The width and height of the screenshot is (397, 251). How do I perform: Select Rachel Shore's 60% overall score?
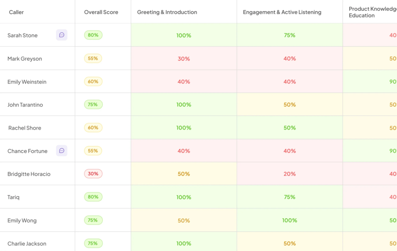[x=93, y=128]
